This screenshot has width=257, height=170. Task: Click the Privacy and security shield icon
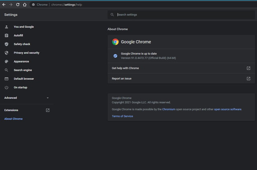coord(7,53)
